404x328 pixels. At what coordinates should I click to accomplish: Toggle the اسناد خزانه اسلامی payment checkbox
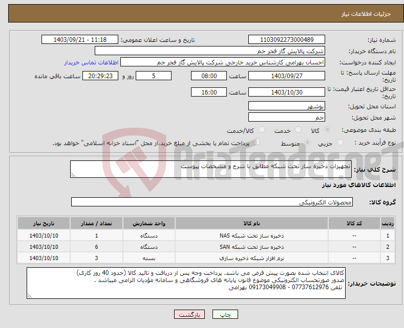coord(257,142)
